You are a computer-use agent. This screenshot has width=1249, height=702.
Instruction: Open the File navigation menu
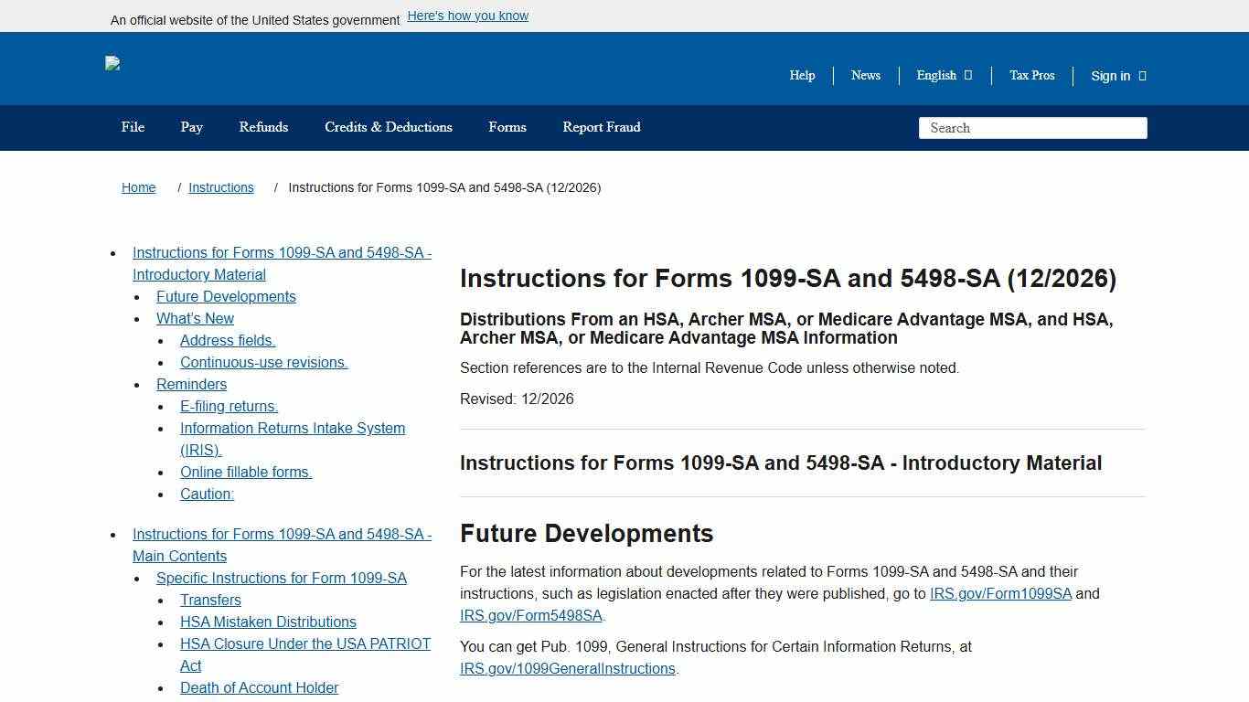pos(133,128)
